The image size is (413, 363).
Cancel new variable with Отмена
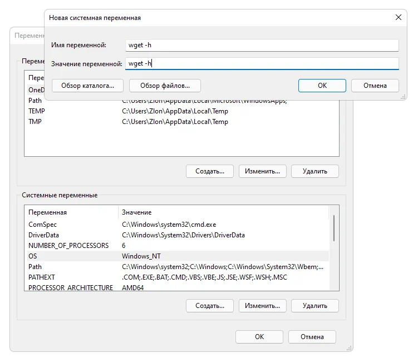pos(375,86)
